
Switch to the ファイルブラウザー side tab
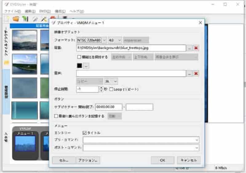point(6,42)
